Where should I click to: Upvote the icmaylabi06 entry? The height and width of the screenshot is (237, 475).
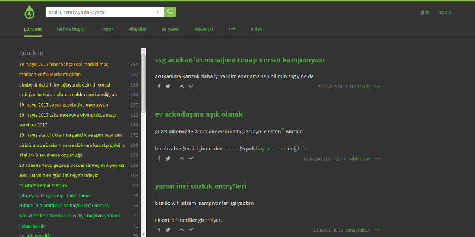click(x=182, y=230)
